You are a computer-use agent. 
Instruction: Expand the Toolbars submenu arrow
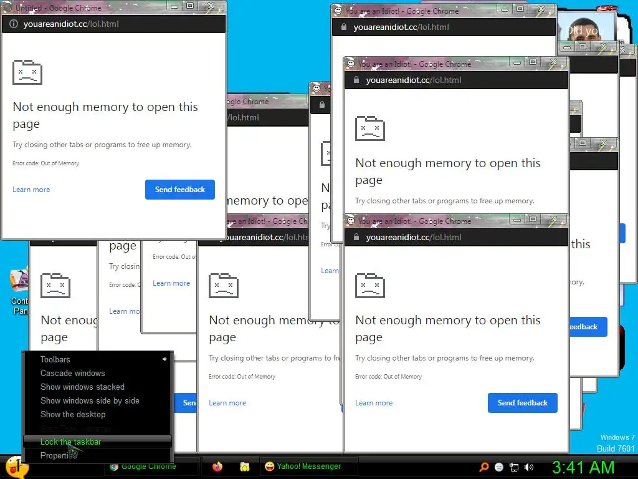tap(164, 359)
